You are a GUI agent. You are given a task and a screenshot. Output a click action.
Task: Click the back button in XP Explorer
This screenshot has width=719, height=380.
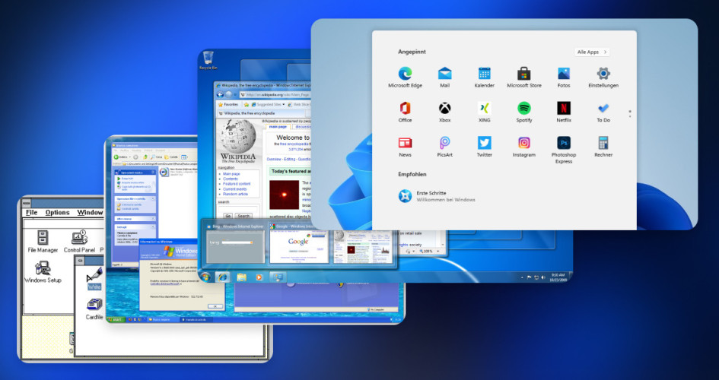coord(121,157)
